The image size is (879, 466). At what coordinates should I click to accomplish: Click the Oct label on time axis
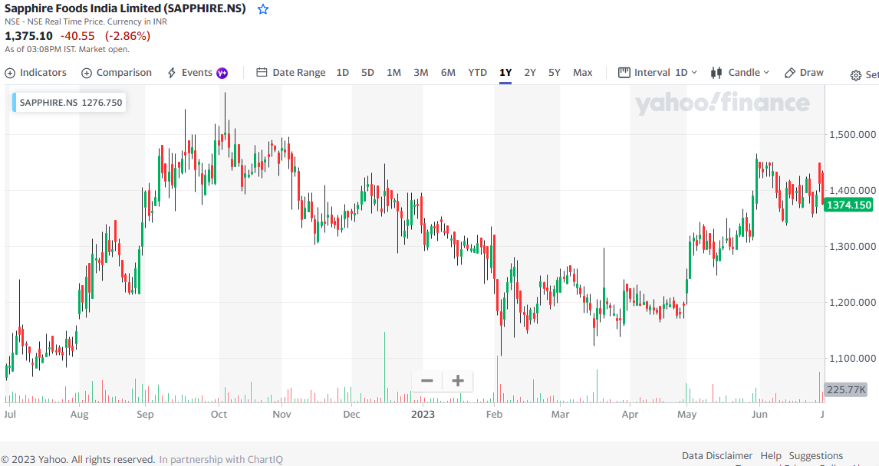[219, 415]
